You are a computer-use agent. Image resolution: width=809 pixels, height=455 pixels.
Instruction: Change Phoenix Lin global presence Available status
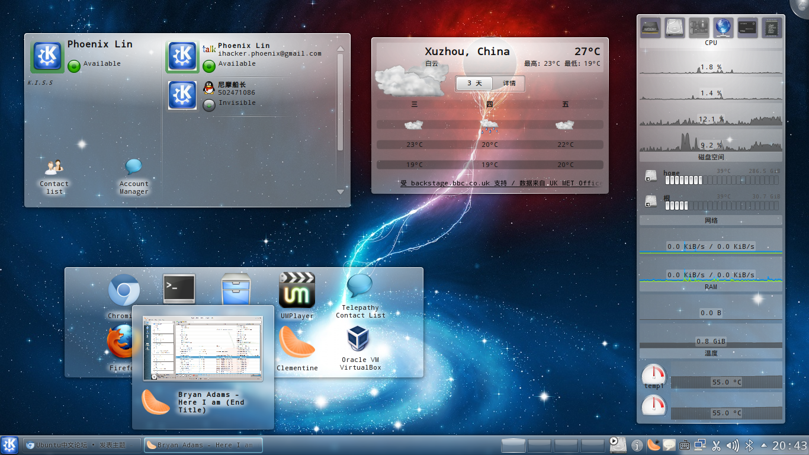[x=74, y=66]
